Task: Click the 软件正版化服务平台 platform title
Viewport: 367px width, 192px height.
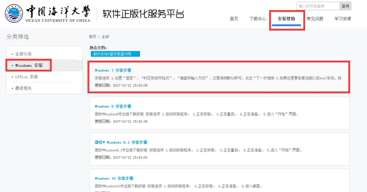Action: pyautogui.click(x=143, y=14)
